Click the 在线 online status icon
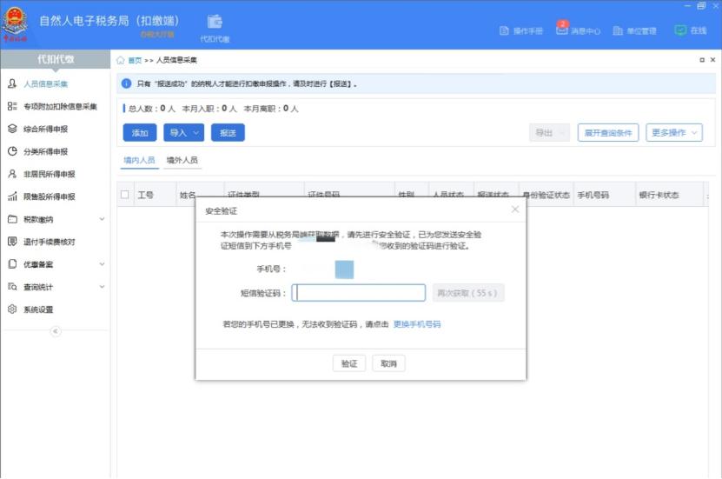The width and height of the screenshot is (722, 479). pos(680,30)
